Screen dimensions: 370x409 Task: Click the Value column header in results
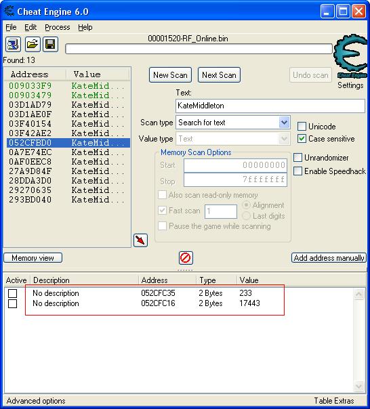pyautogui.click(x=98, y=74)
